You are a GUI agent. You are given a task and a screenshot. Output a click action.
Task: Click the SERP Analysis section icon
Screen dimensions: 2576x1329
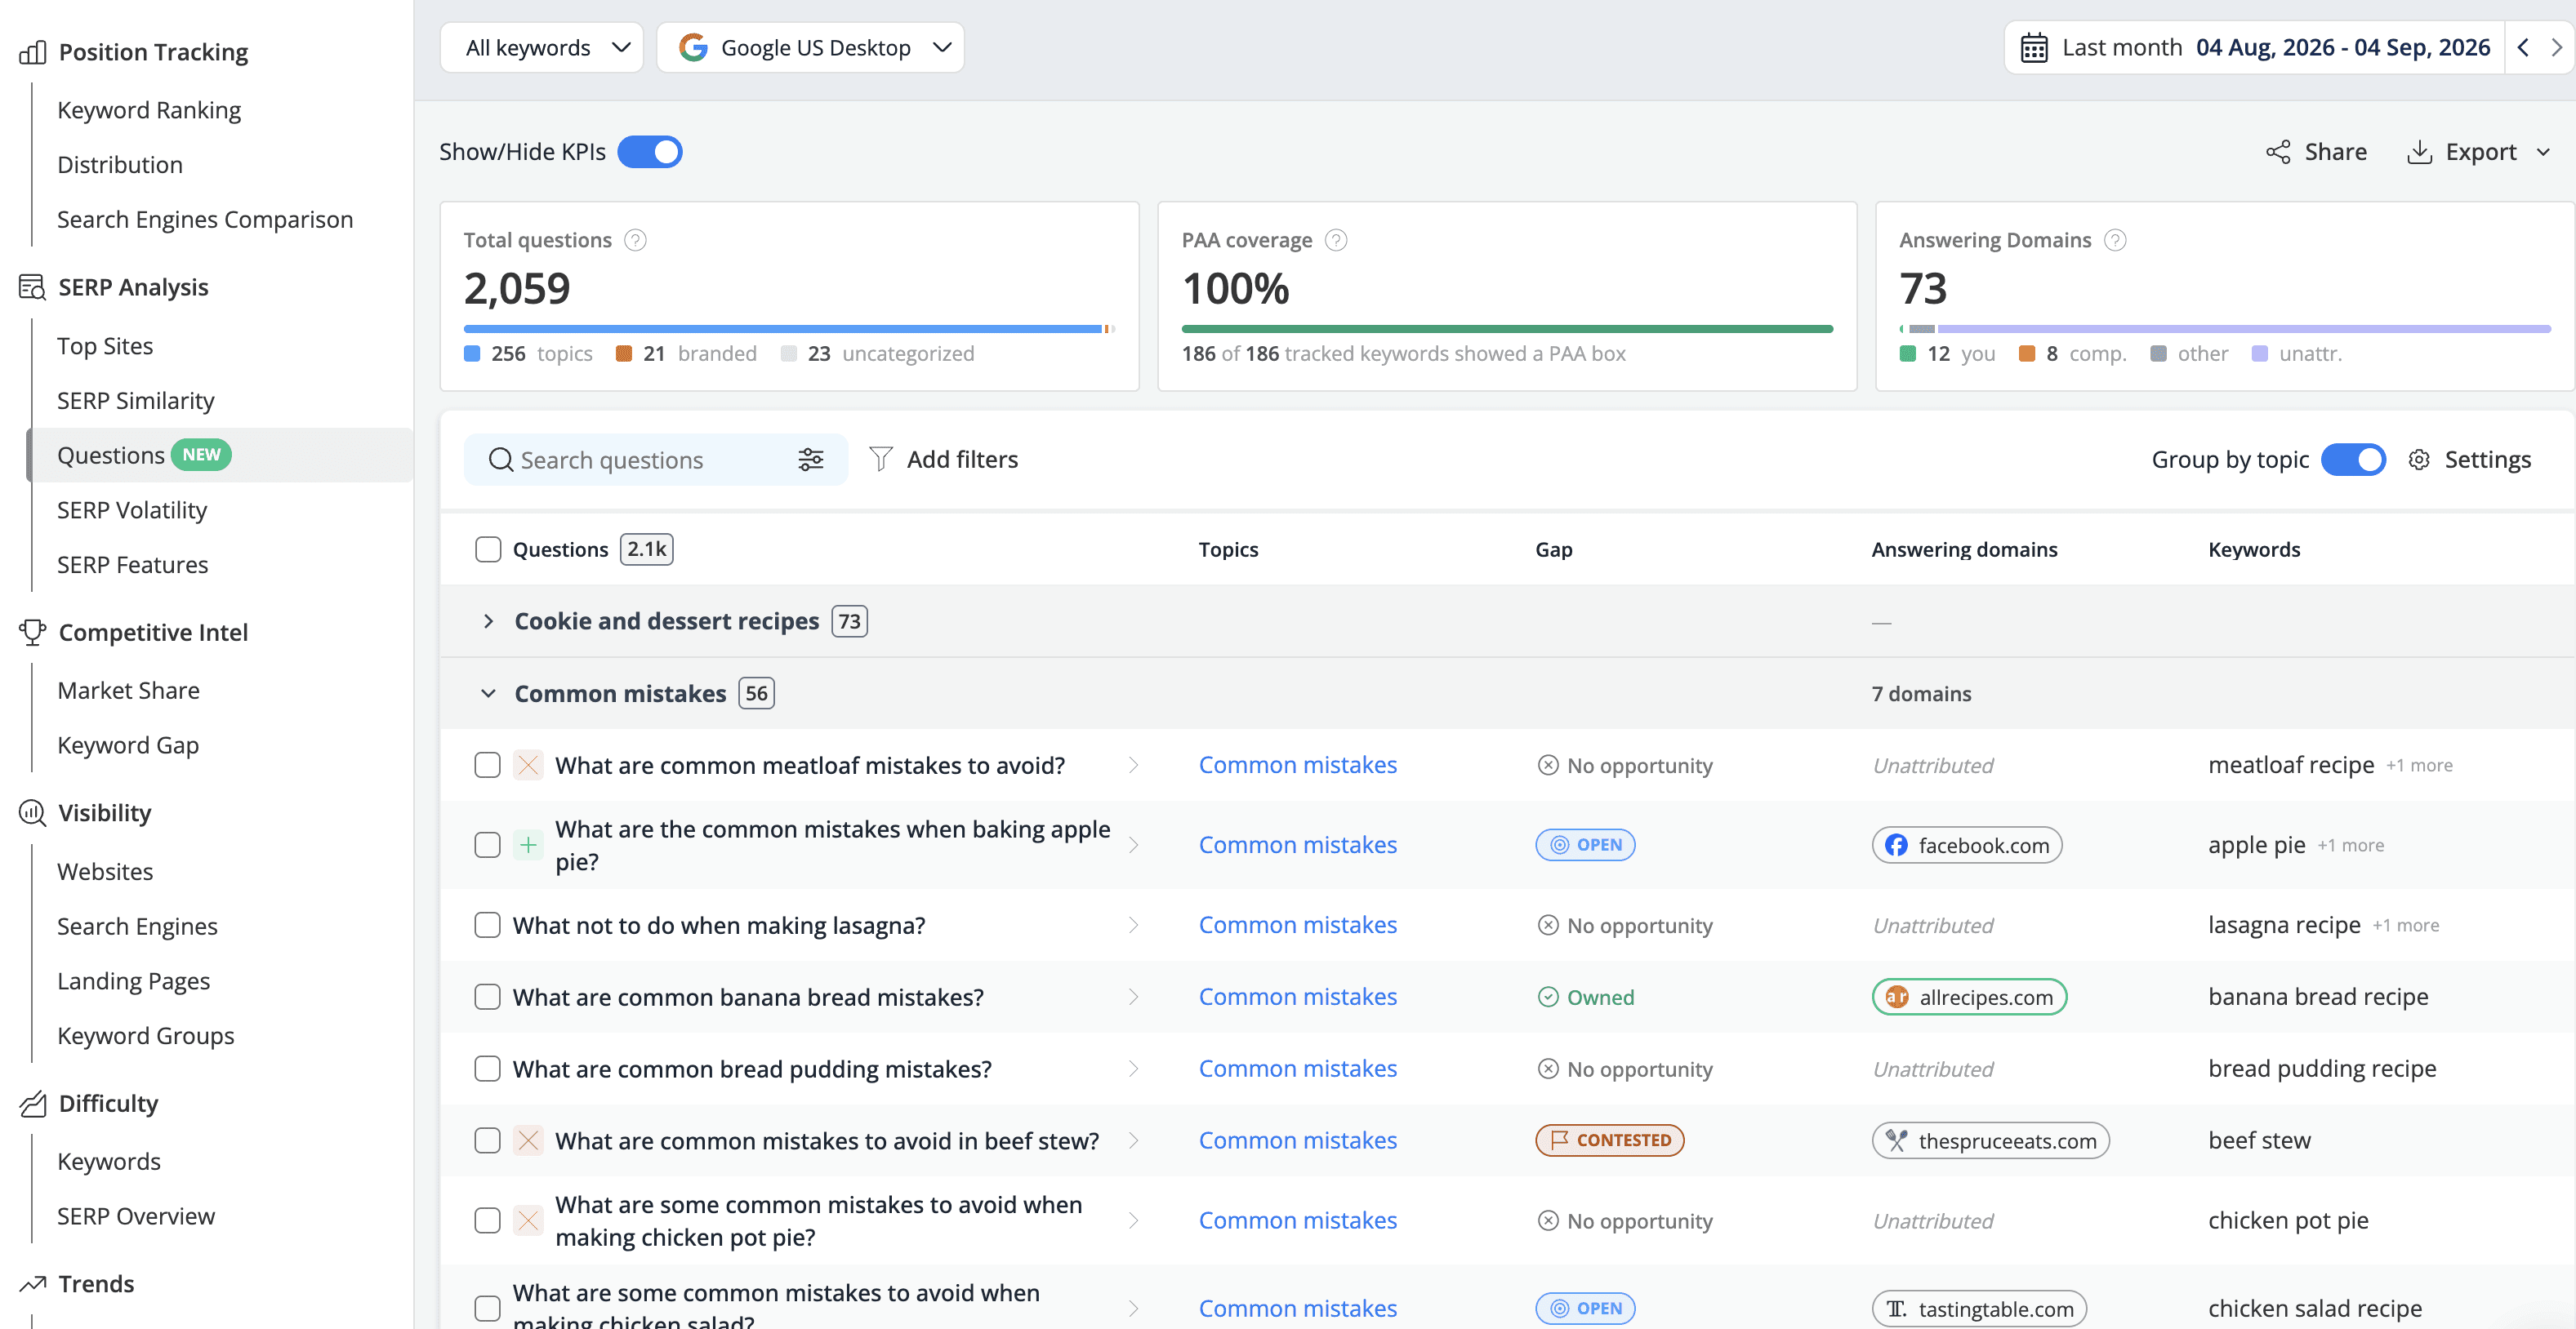[32, 287]
